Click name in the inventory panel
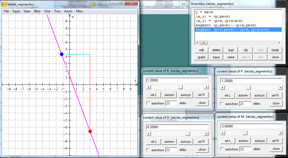 click(x=231, y=57)
